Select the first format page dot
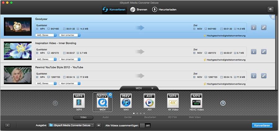Image resolution: width=279 pixels, height=131 pixels. tap(134, 113)
